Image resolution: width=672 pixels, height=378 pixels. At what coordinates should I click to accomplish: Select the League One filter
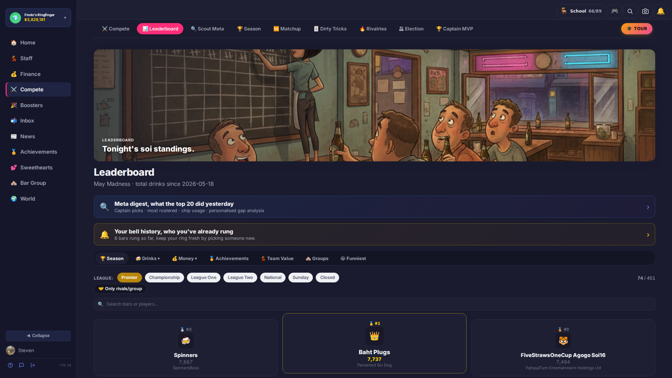click(x=204, y=278)
